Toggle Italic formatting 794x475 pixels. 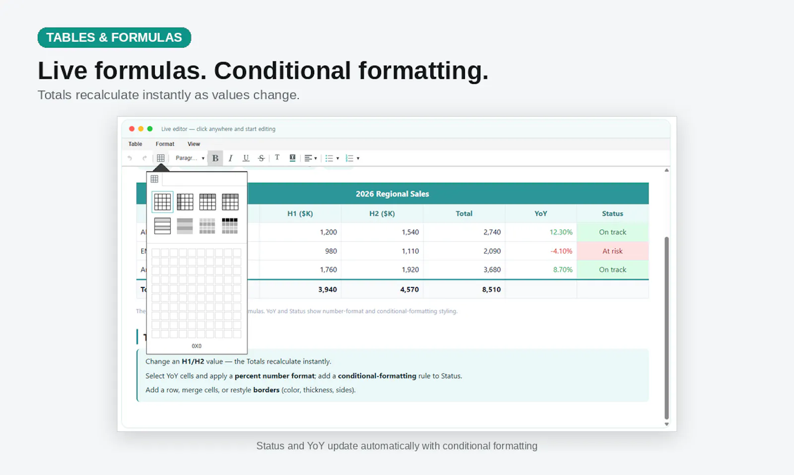pyautogui.click(x=230, y=158)
